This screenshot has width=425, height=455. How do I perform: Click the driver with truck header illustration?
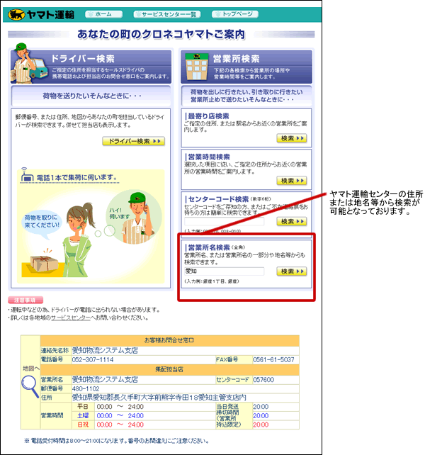pos(30,64)
